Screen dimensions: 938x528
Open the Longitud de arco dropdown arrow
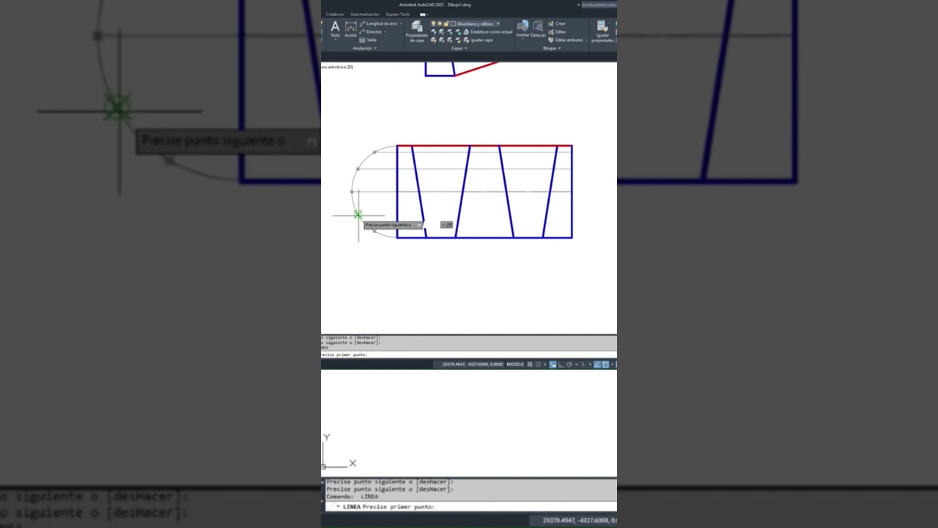tap(401, 23)
